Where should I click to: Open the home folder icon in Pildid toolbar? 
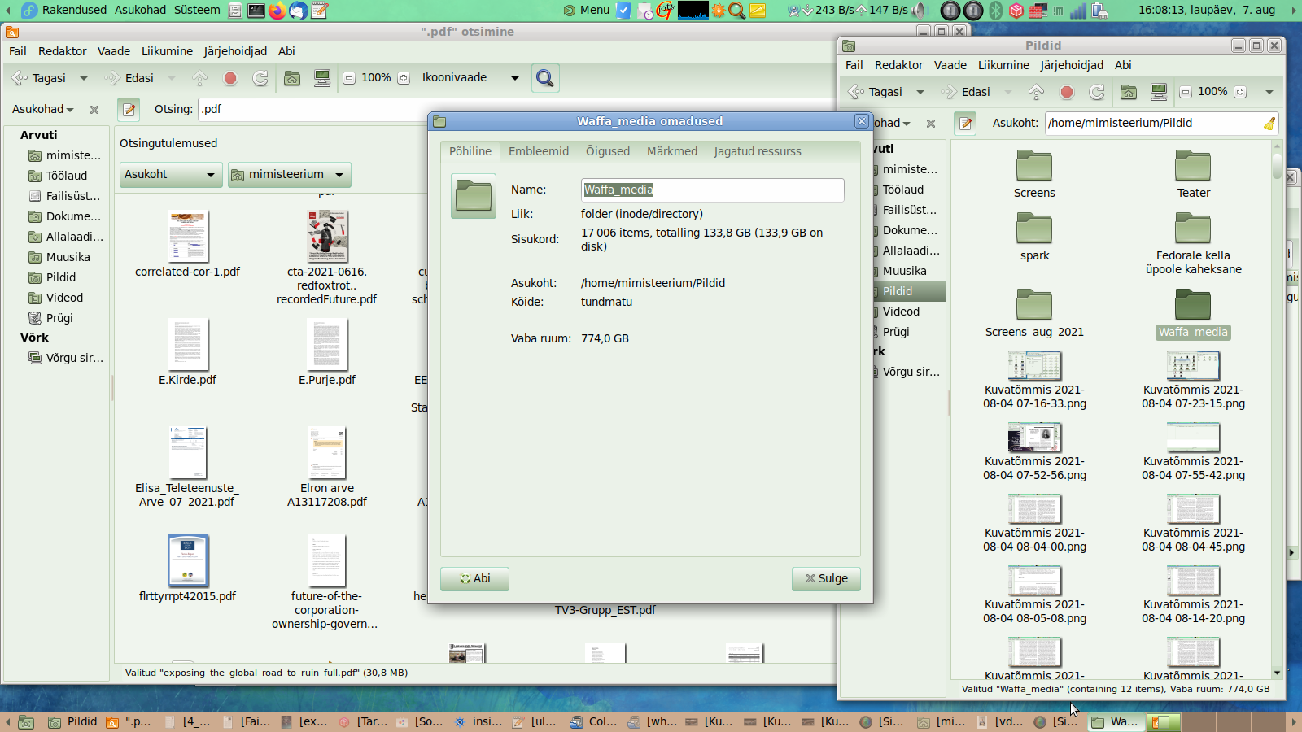[x=1129, y=92]
